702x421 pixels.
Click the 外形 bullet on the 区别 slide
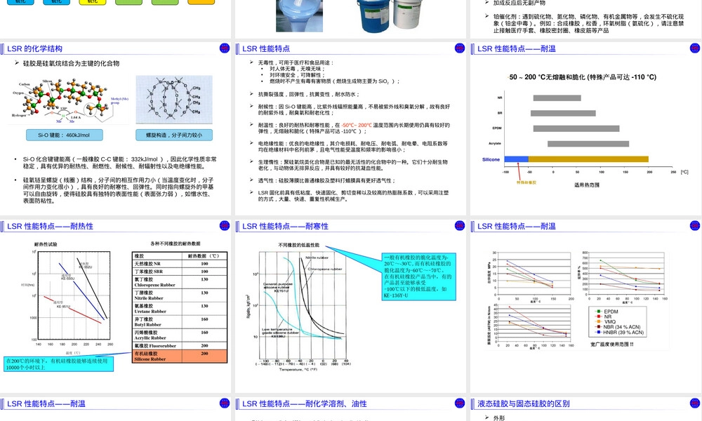tap(498, 418)
